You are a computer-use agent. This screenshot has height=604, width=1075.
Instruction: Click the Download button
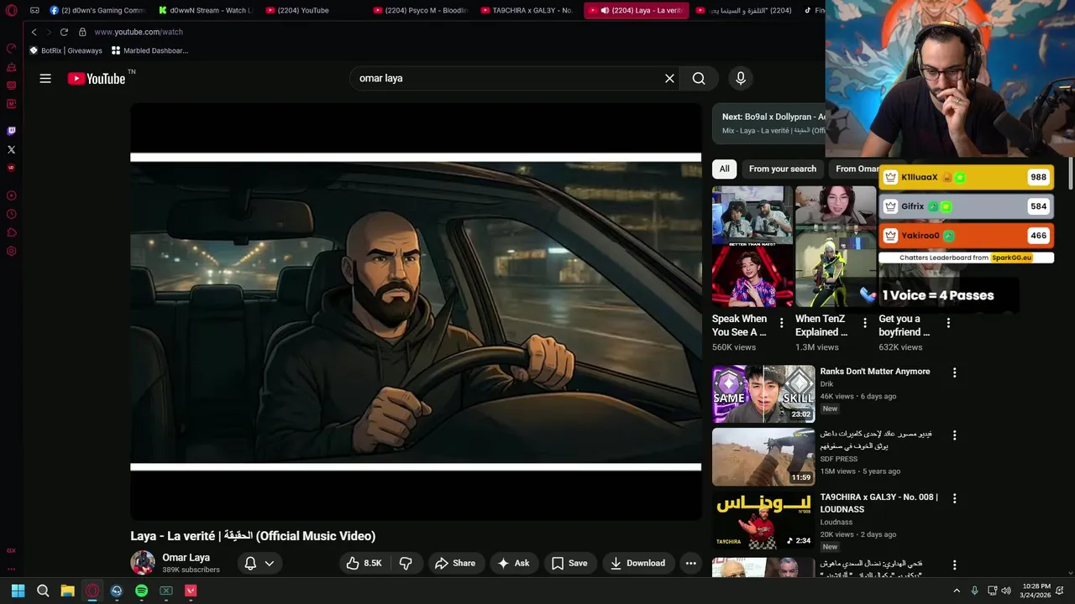click(637, 563)
